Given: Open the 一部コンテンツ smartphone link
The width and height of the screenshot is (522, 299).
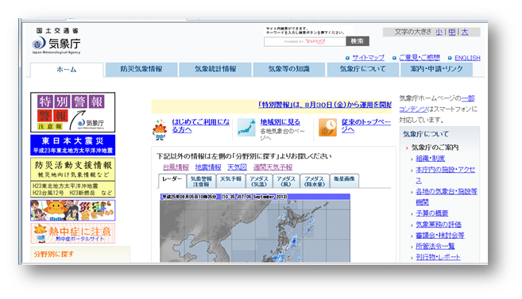Looking at the screenshot, I should pyautogui.click(x=437, y=104).
